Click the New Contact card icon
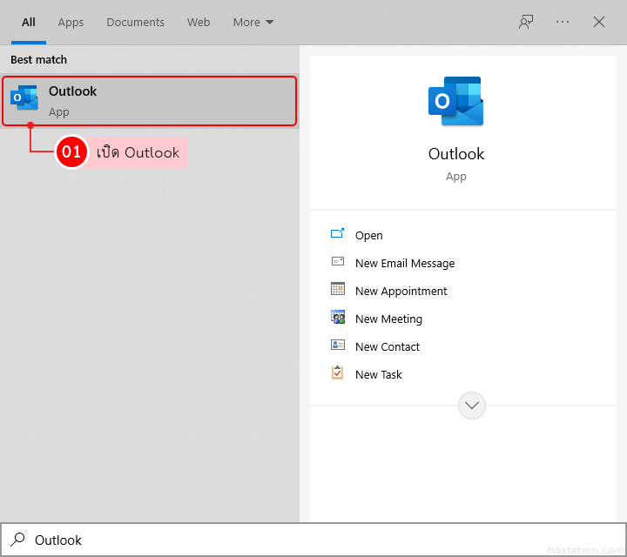 coord(338,346)
